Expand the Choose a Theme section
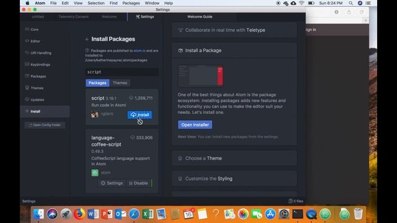 [x=234, y=159]
